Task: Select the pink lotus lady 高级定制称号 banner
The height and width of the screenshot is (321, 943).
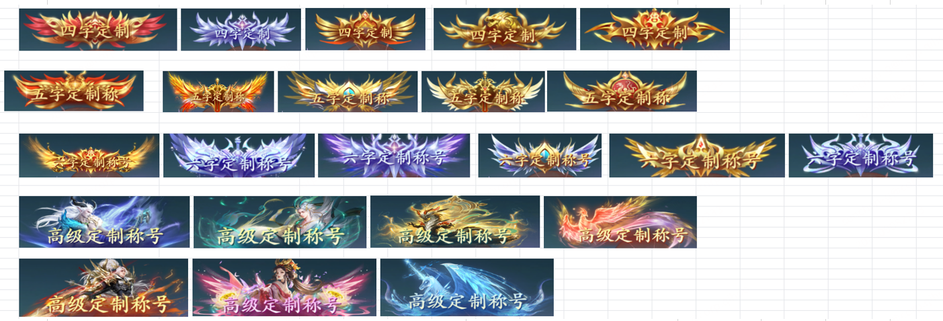Action: (x=284, y=287)
